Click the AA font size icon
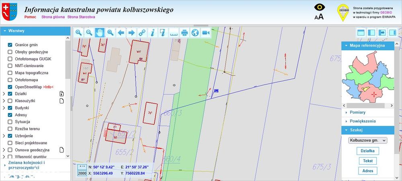 pos(319,17)
